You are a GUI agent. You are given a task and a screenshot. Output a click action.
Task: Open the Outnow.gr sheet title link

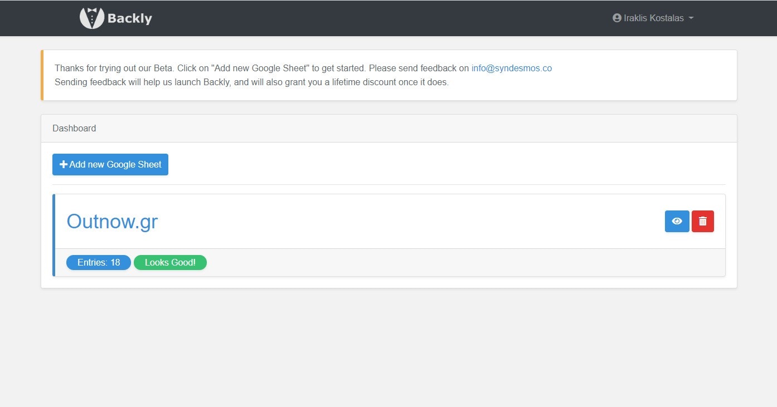click(x=112, y=222)
